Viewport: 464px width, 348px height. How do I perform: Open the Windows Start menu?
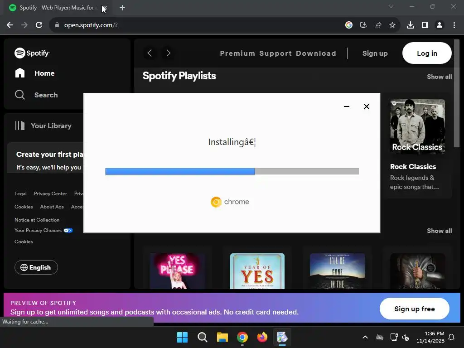click(182, 337)
